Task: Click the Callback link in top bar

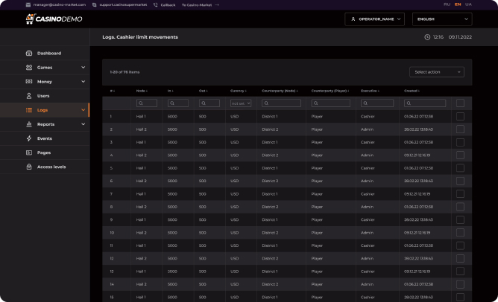Action: 166,4
